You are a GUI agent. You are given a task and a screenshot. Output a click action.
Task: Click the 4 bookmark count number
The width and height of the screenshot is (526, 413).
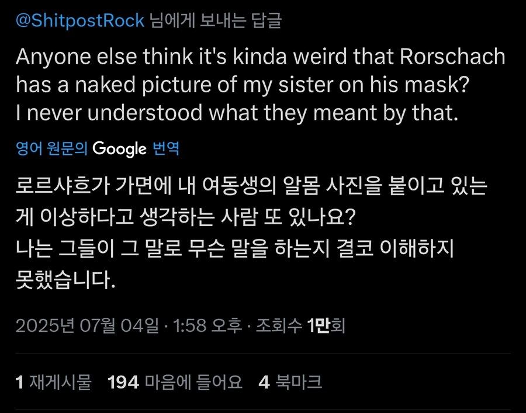[264, 382]
